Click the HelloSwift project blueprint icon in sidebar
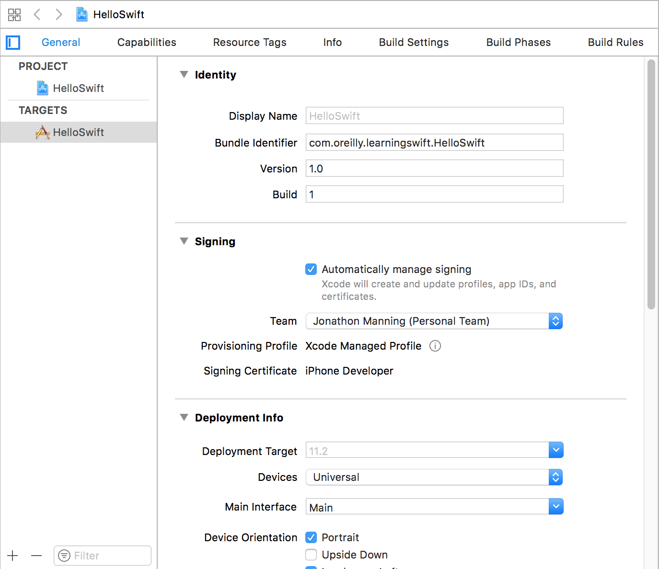The height and width of the screenshot is (569, 659). pyautogui.click(x=43, y=88)
